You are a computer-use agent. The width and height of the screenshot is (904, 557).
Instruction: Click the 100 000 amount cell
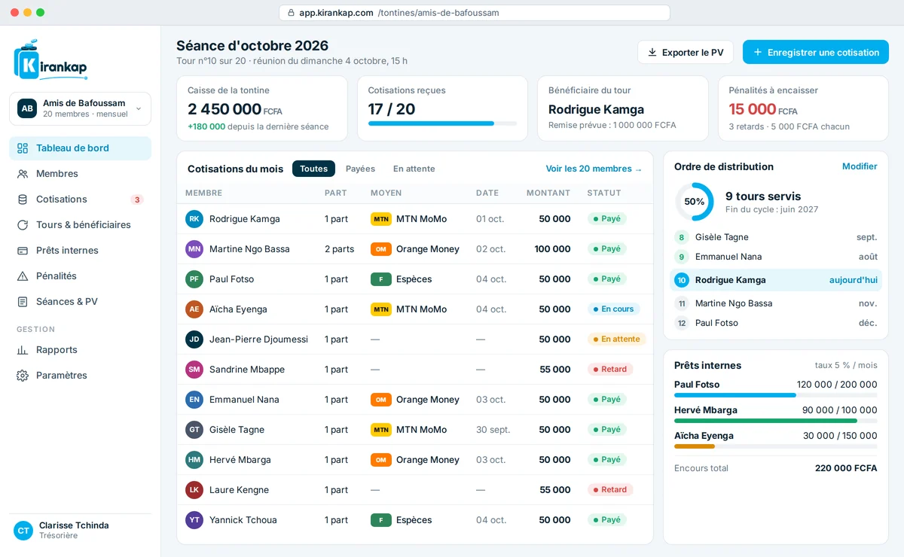[552, 249]
